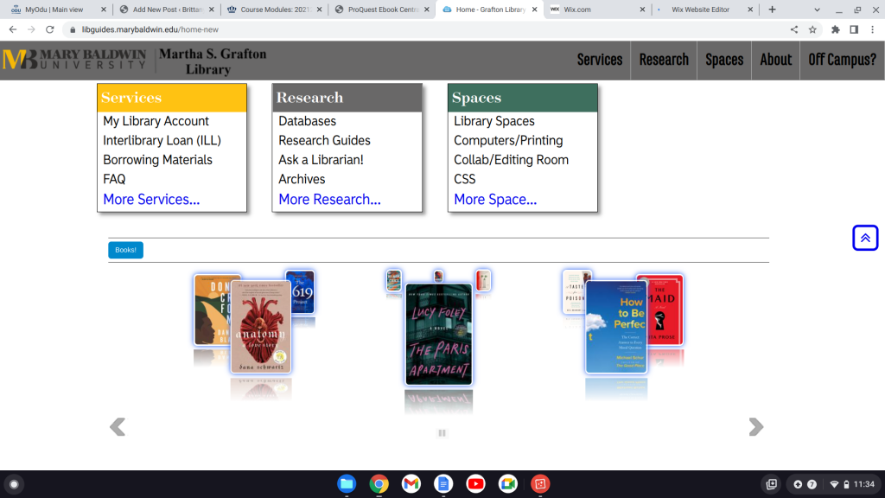Image resolution: width=885 pixels, height=498 pixels.
Task: Open the CSS link
Action: [x=464, y=179]
